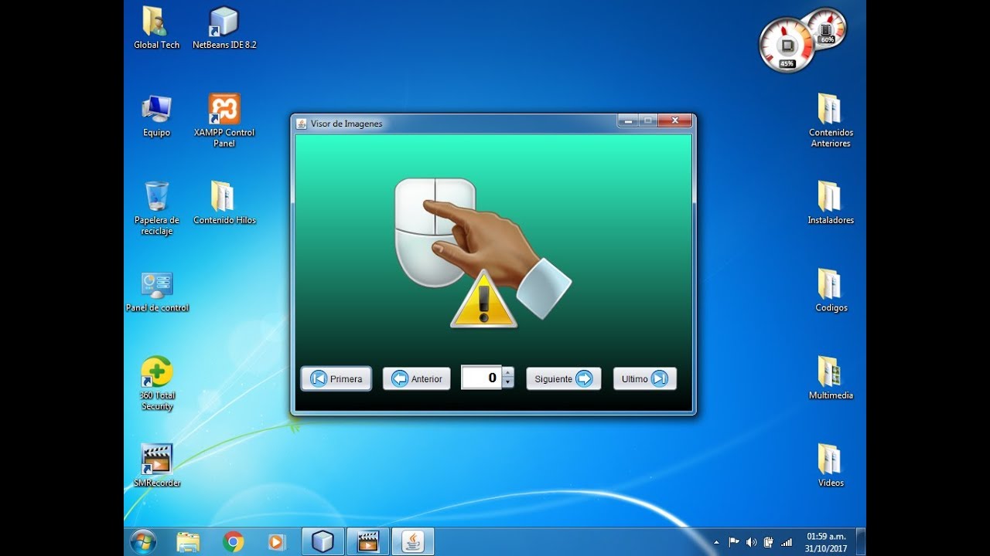
Task: Select the Videos desktop folder
Action: (831, 466)
